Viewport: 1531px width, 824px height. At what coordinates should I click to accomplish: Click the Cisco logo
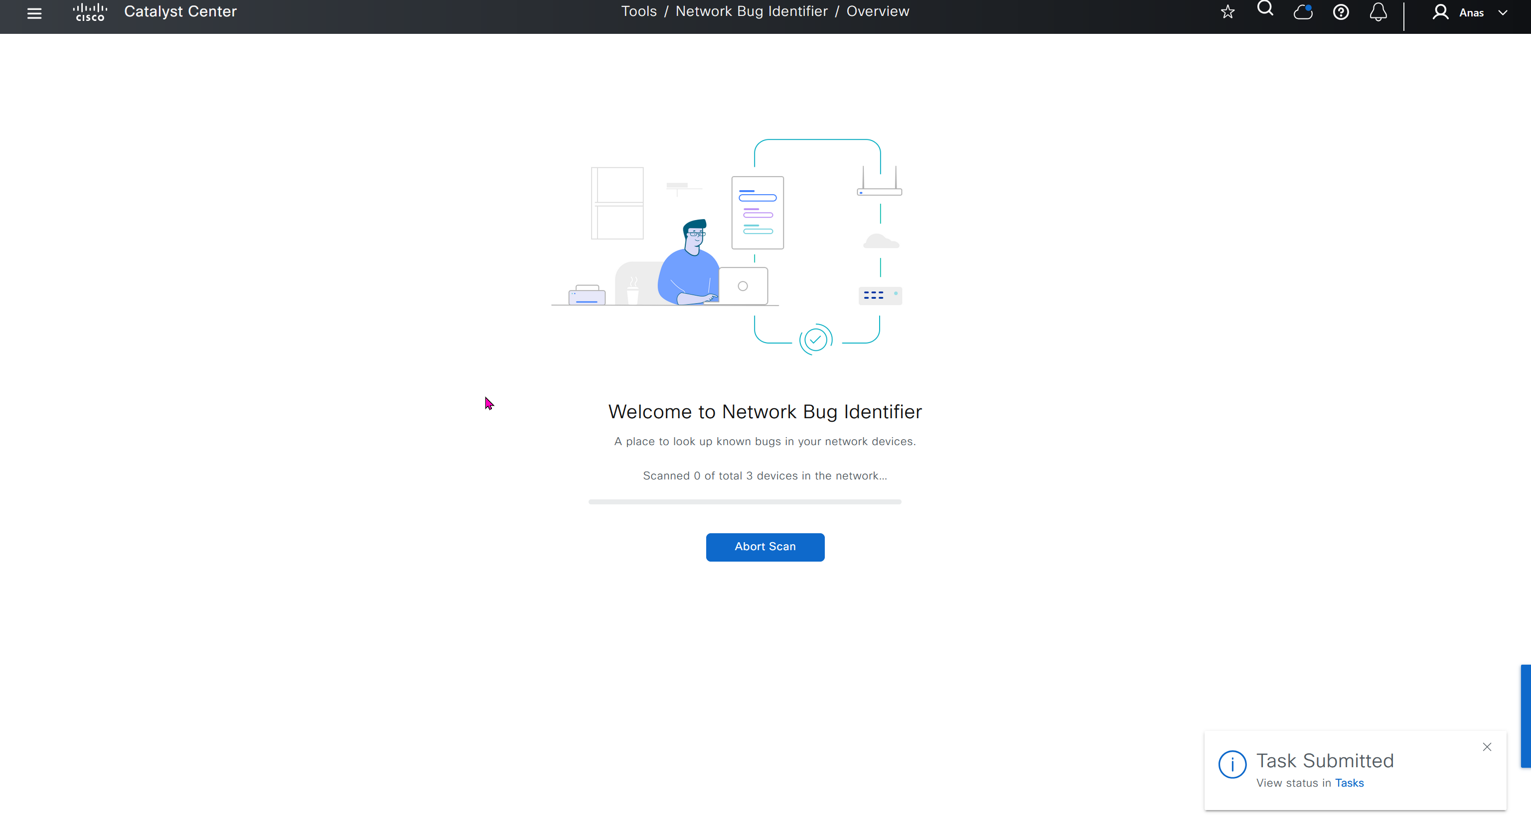click(x=90, y=12)
